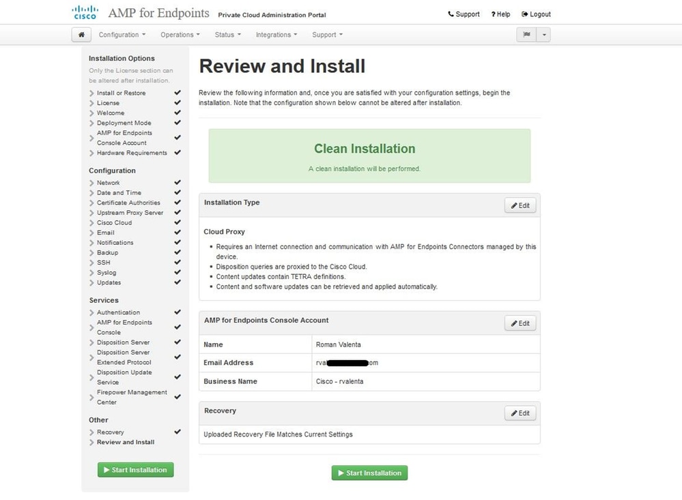The width and height of the screenshot is (682, 500).
Task: Open the Welcome step
Action: coord(111,113)
